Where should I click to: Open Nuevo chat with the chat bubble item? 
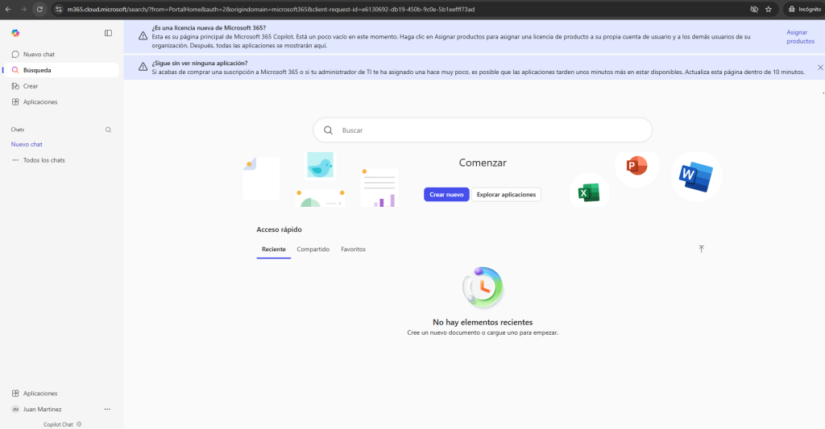(38, 54)
